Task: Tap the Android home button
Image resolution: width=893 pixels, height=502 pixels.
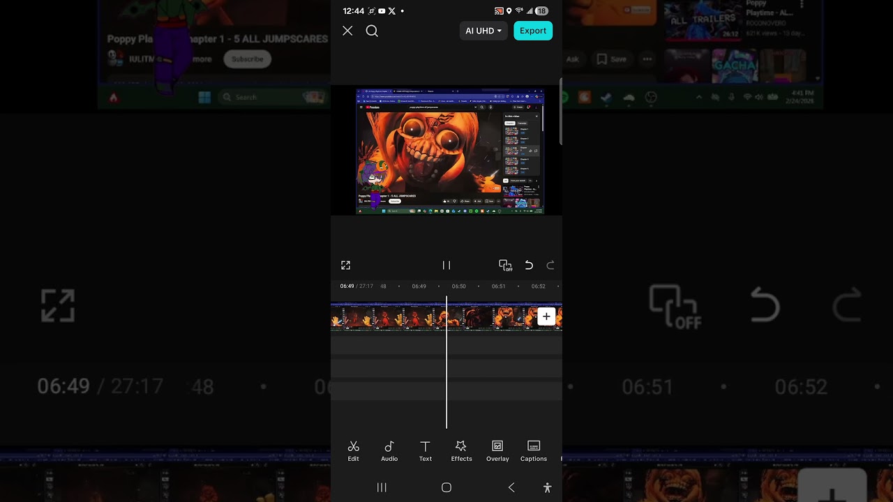Action: 446,487
